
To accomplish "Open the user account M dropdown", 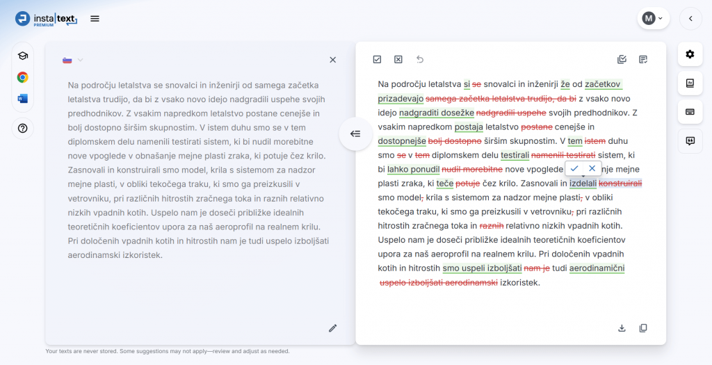I will click(653, 19).
